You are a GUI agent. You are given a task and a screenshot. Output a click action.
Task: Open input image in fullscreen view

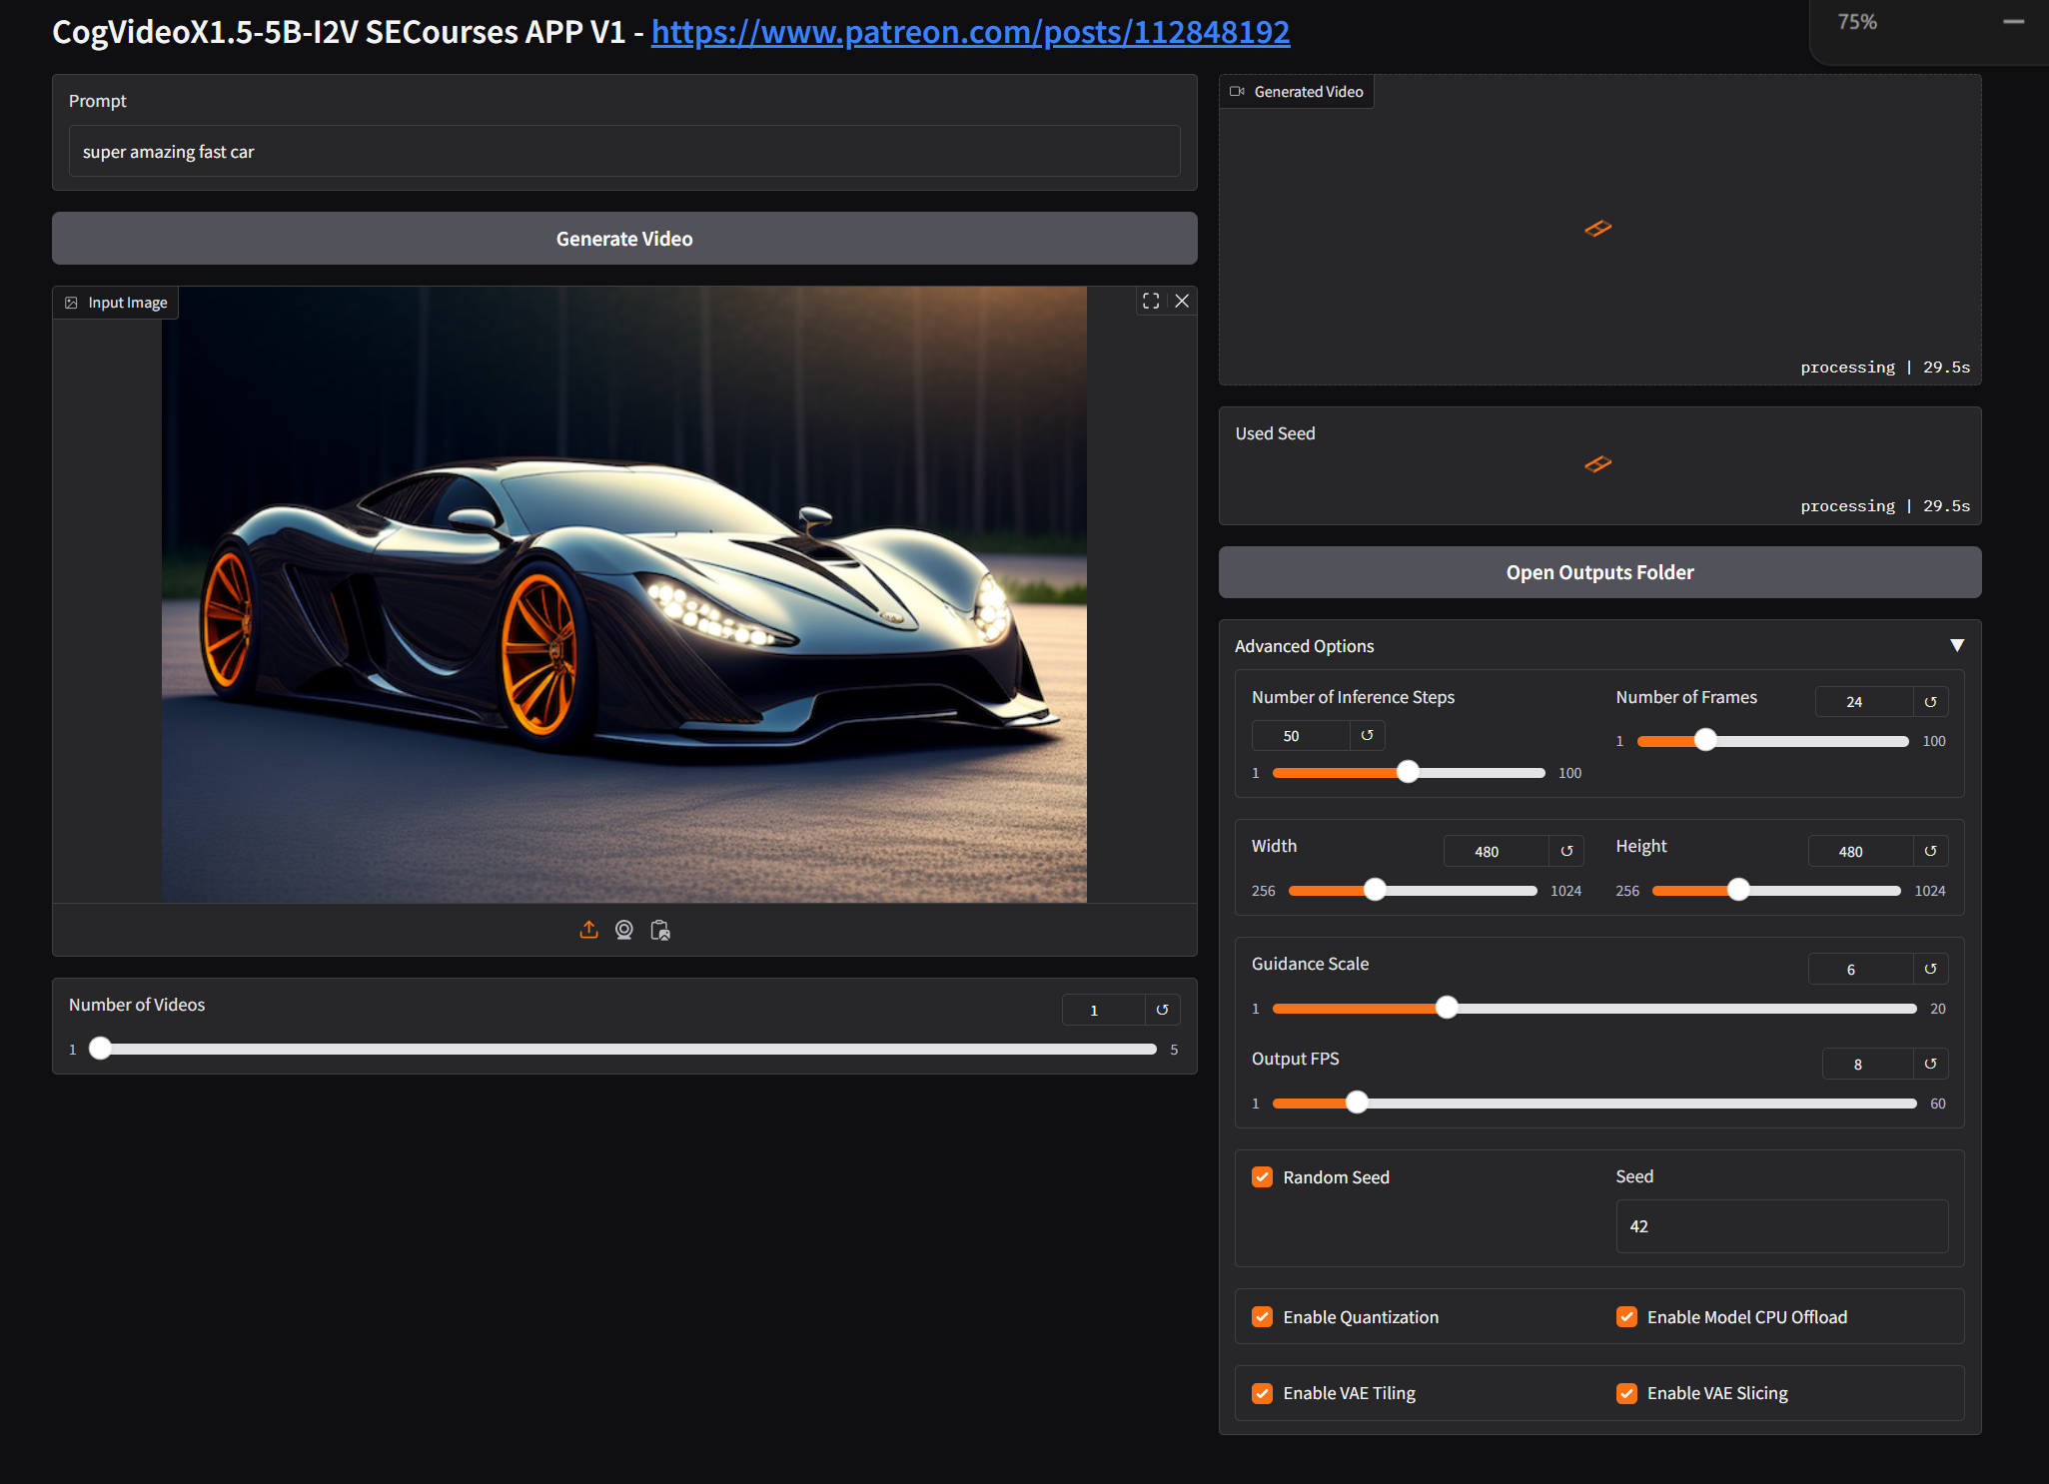[x=1151, y=301]
